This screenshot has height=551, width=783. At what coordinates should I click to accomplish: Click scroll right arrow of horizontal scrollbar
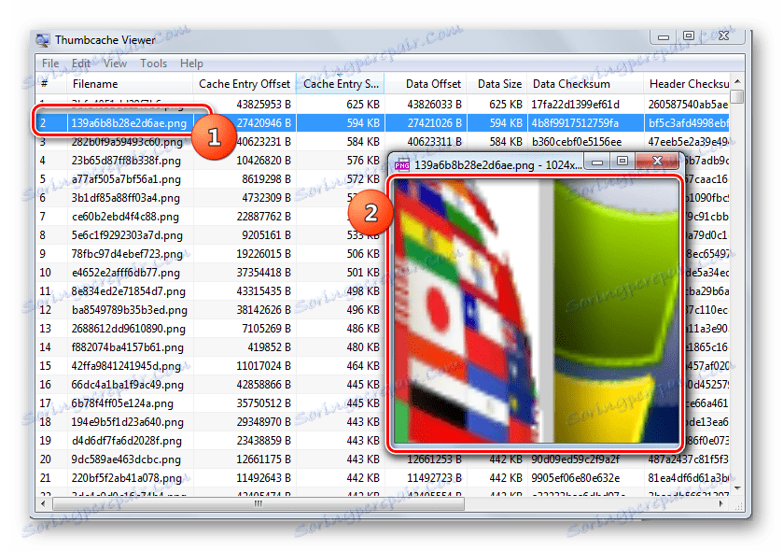click(721, 503)
